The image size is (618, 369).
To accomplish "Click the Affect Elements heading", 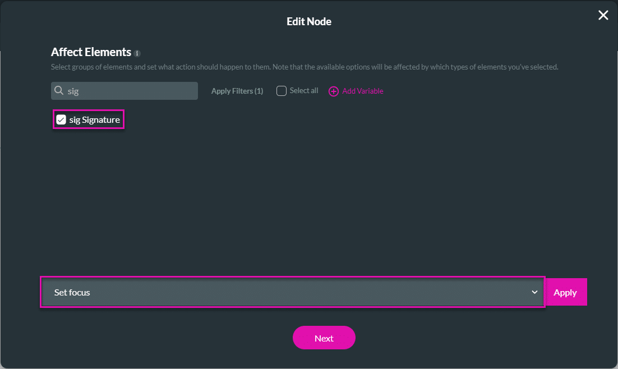I will [91, 52].
